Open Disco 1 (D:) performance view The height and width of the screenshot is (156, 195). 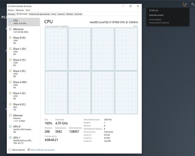(x=23, y=51)
